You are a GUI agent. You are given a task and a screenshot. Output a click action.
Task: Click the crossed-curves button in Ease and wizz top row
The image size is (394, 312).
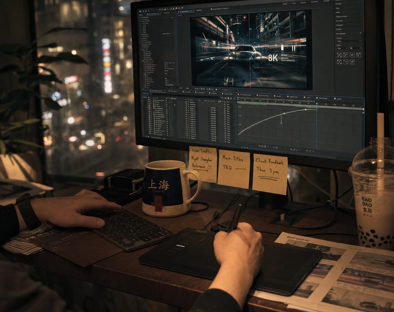point(339,55)
